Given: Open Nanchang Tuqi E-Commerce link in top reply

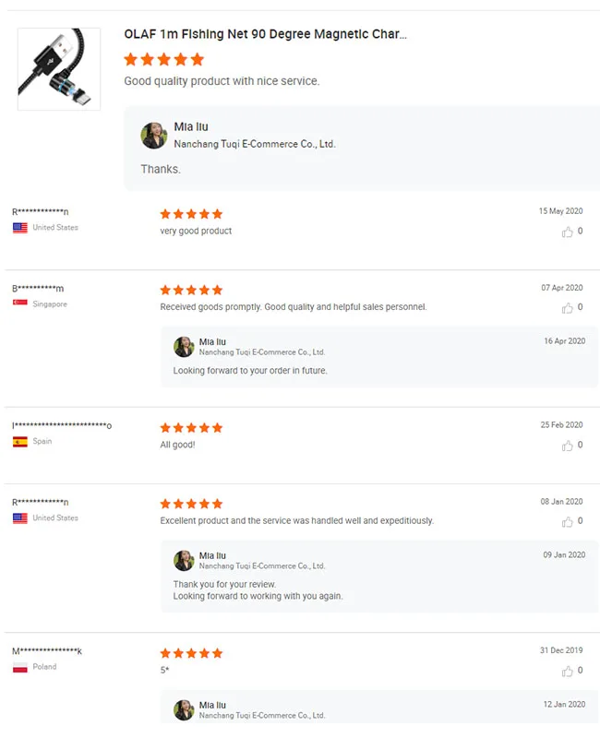Looking at the screenshot, I should pos(254,144).
